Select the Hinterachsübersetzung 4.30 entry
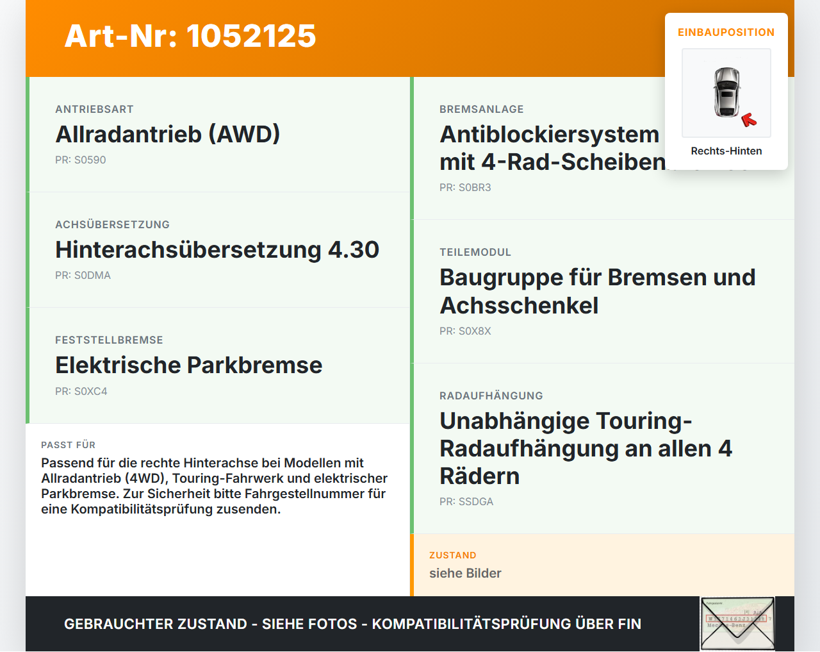Screen dimensions: 820x652 pyautogui.click(x=218, y=250)
